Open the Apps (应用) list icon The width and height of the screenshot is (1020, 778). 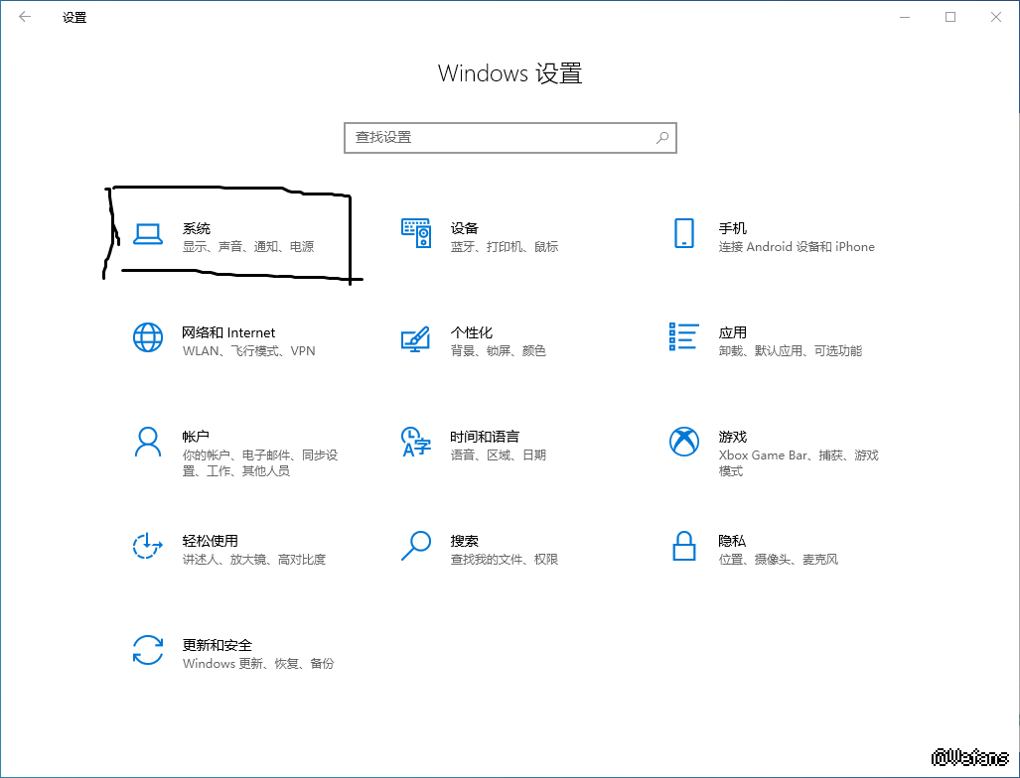683,337
